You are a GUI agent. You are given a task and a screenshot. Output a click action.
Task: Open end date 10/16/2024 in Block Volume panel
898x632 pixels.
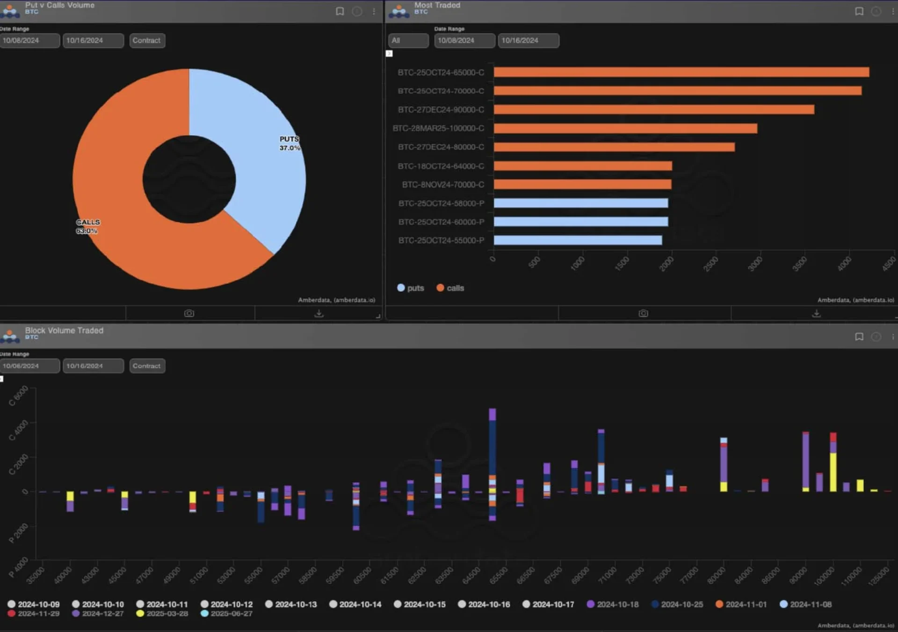pyautogui.click(x=93, y=366)
